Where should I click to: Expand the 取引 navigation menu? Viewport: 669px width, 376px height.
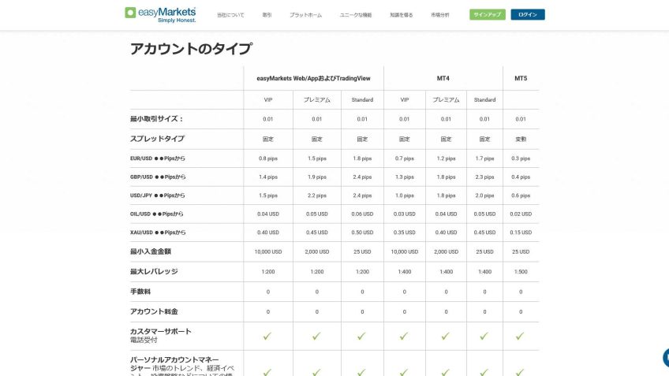coord(267,15)
